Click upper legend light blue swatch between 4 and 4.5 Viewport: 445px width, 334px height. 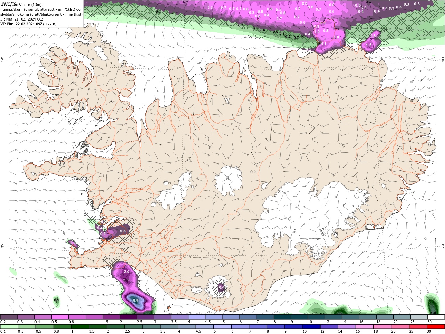click(197, 317)
